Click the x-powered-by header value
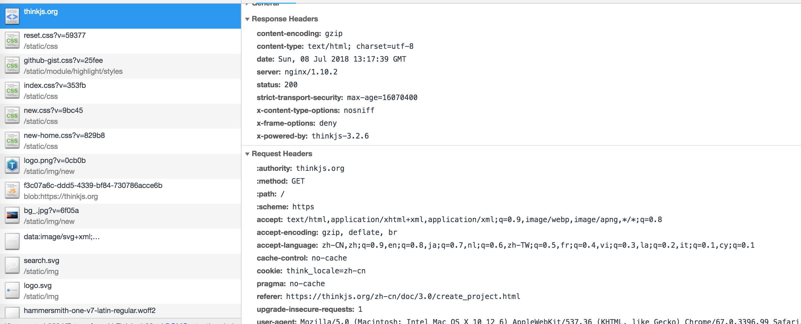This screenshot has width=801, height=324. click(340, 136)
